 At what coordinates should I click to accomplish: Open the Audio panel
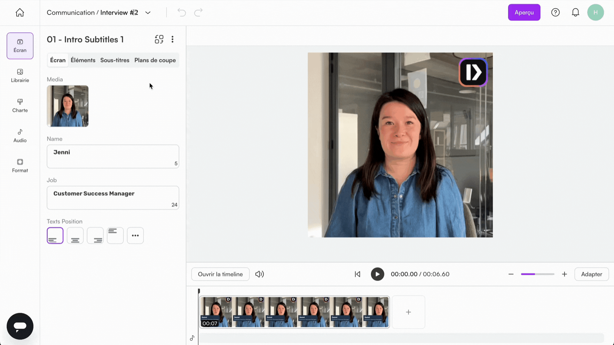20,135
